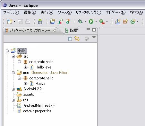Collapse the Hello project node

click(x=7, y=51)
